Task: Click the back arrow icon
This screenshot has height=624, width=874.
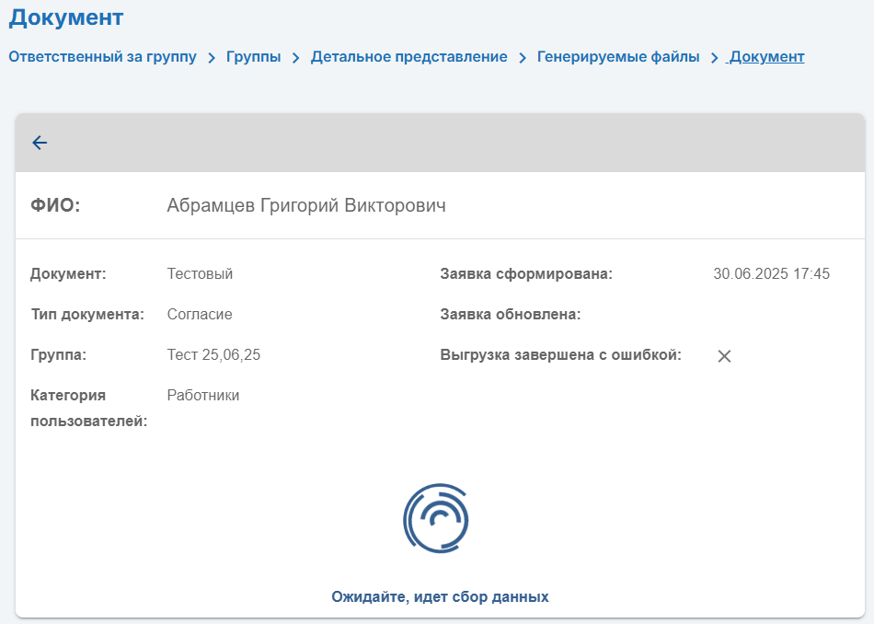Action: coord(40,143)
